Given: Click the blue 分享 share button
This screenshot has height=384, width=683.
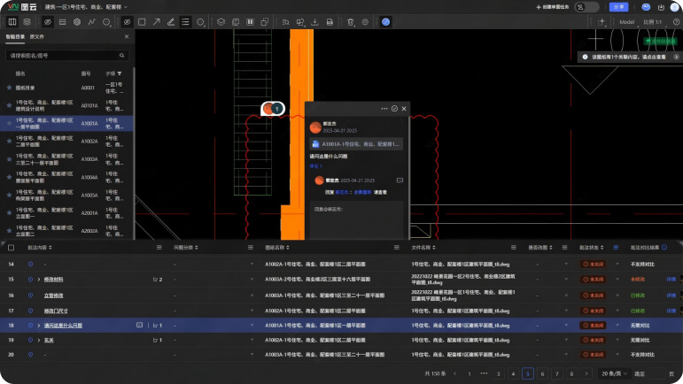Looking at the screenshot, I should pos(617,6).
